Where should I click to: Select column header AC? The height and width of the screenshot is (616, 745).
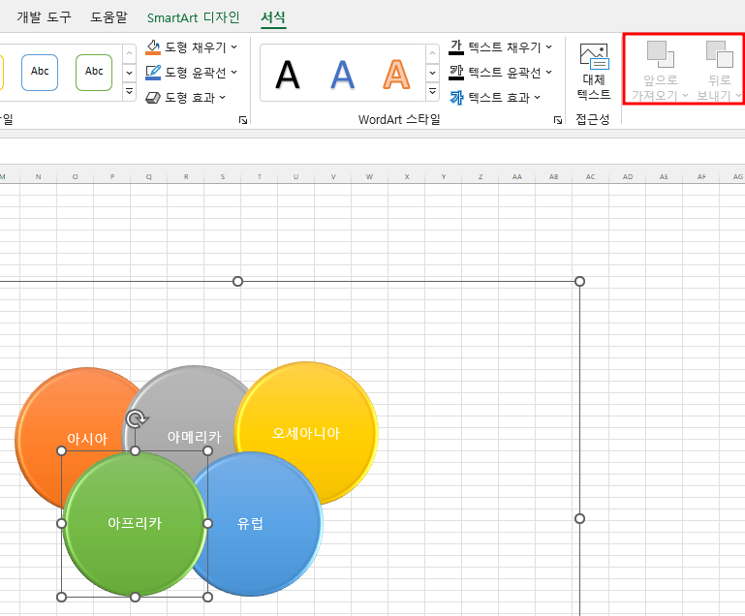click(591, 176)
